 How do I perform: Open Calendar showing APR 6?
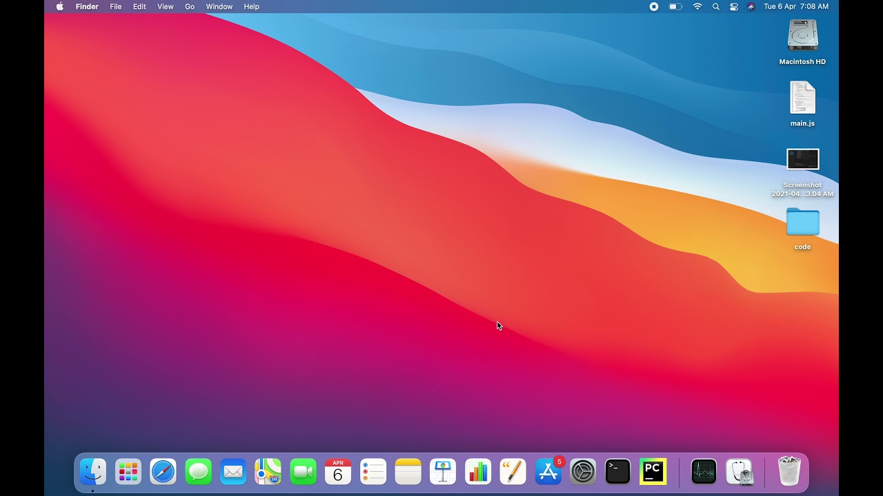(x=338, y=472)
